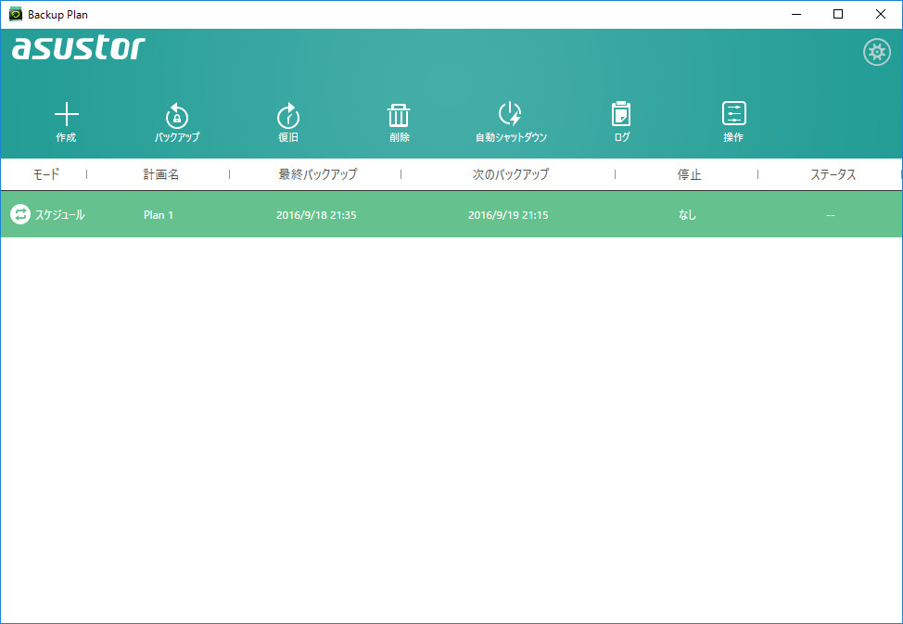Click the モード column header

point(45,174)
